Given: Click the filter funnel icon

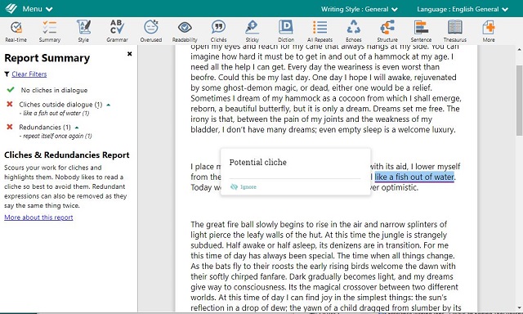Looking at the screenshot, I should [x=7, y=74].
